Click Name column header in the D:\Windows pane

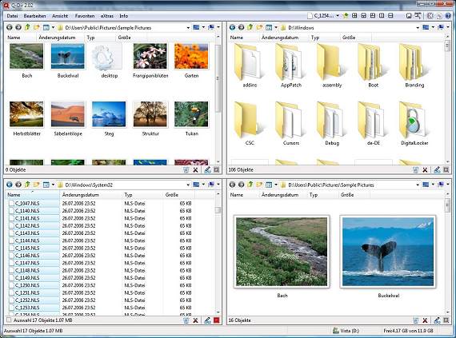coord(243,38)
